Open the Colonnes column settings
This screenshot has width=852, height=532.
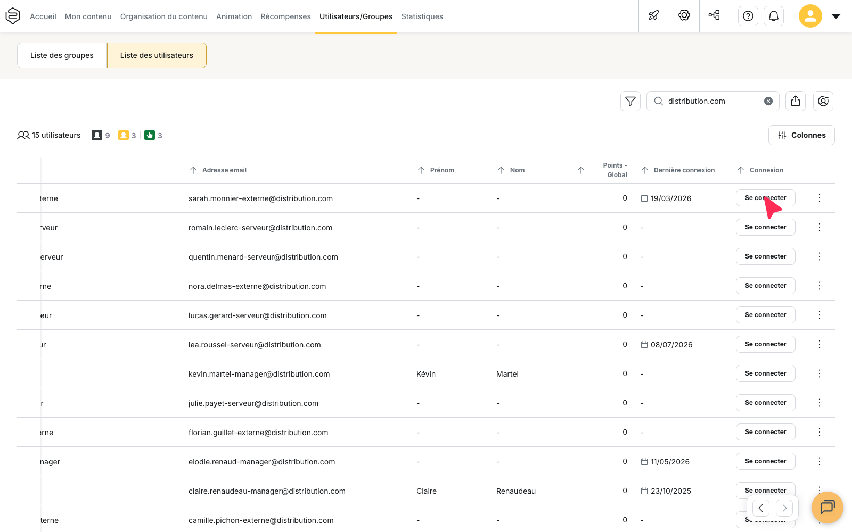pos(801,135)
